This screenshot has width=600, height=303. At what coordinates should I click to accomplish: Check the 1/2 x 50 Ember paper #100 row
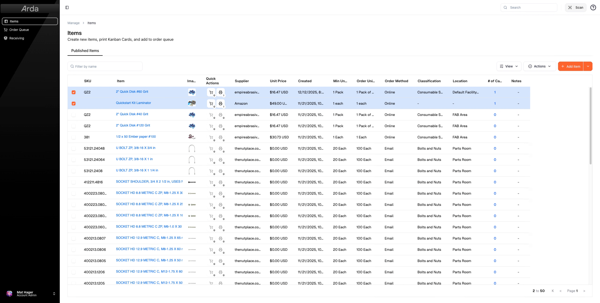click(73, 137)
